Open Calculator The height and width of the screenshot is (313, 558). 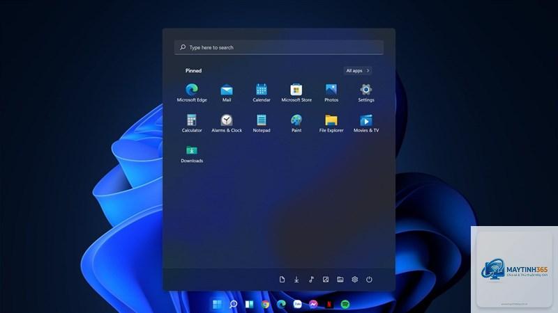(192, 123)
